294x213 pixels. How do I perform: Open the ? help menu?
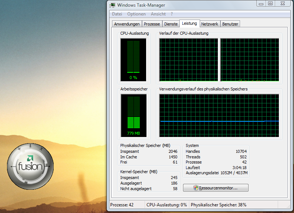click(172, 14)
